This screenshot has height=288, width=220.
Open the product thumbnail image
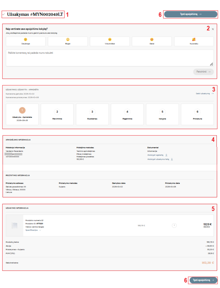(15, 225)
